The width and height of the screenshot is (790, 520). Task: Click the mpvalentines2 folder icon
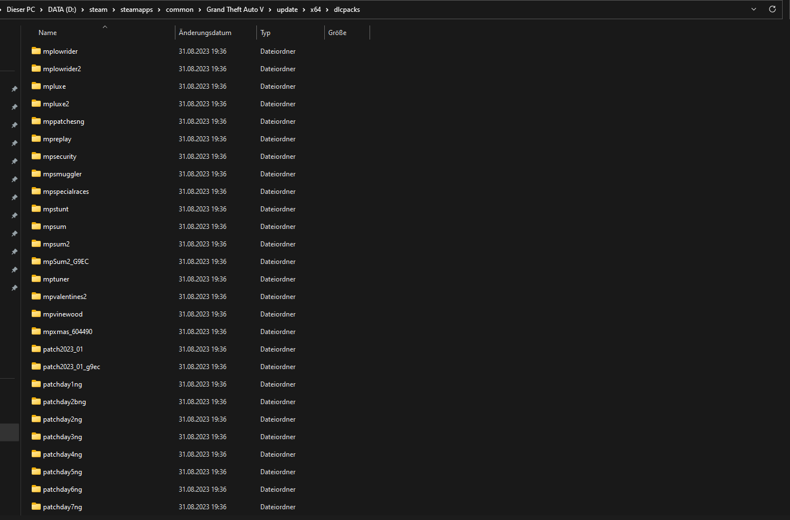pyautogui.click(x=36, y=296)
